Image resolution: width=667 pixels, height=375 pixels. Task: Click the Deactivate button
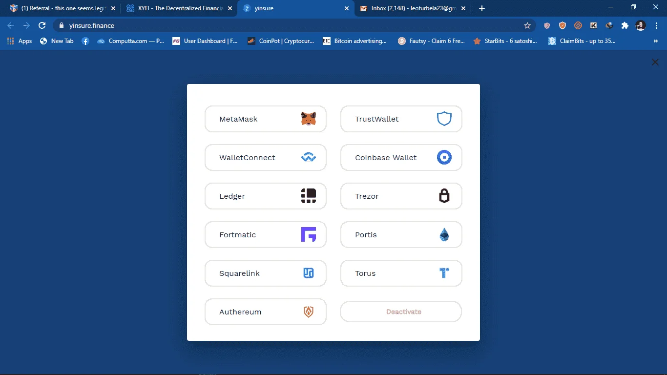[401, 312]
